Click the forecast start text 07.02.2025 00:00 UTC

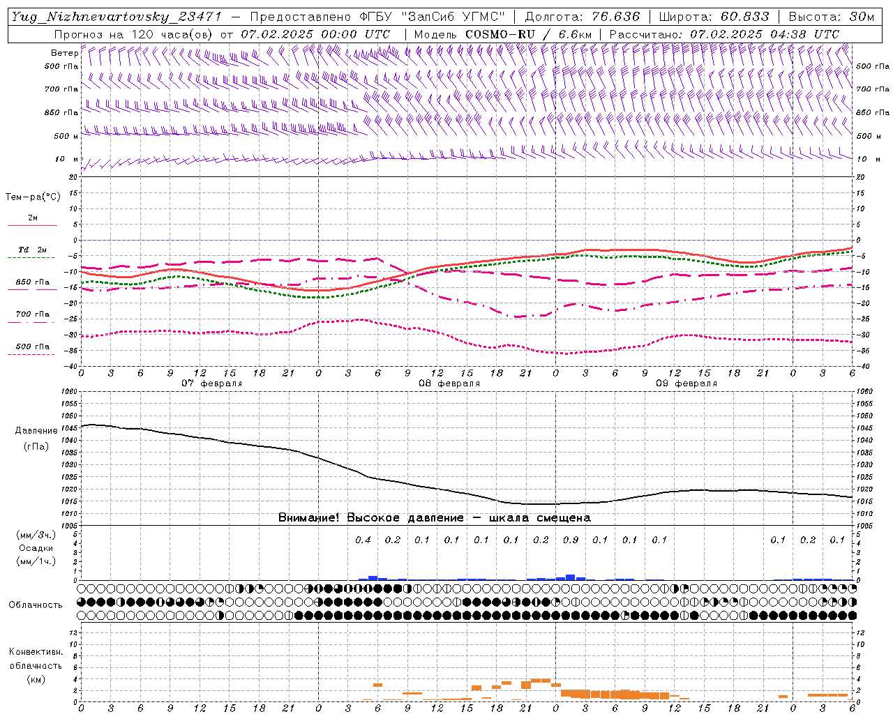pos(315,34)
